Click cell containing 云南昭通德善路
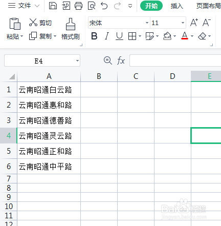 [49, 120]
